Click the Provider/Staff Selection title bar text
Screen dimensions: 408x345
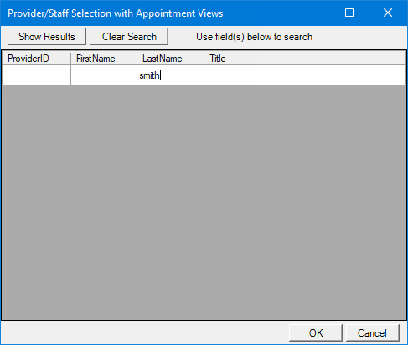point(116,13)
